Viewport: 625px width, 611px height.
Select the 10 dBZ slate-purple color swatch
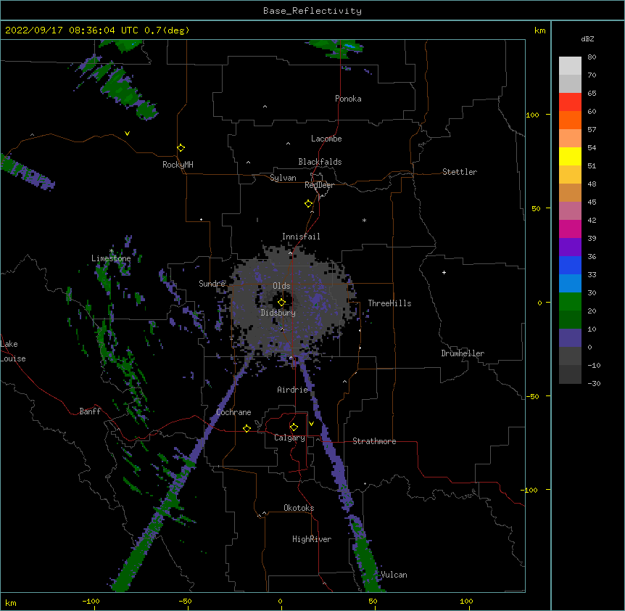(x=570, y=338)
